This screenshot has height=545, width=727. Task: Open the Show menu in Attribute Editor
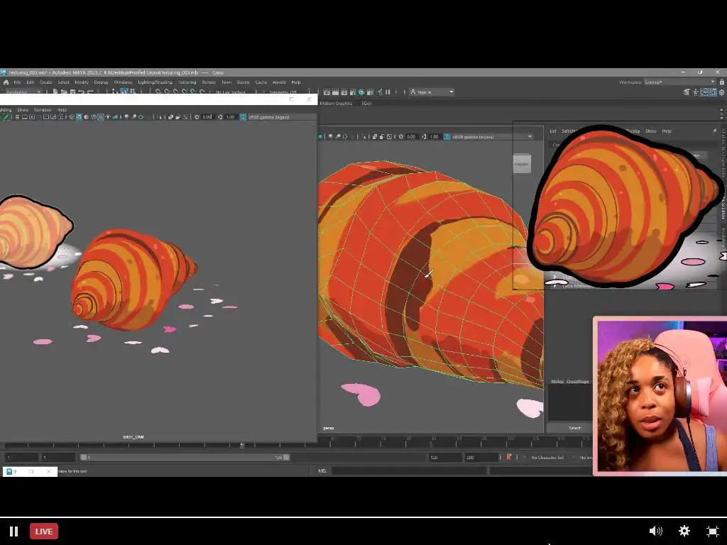[x=651, y=131]
